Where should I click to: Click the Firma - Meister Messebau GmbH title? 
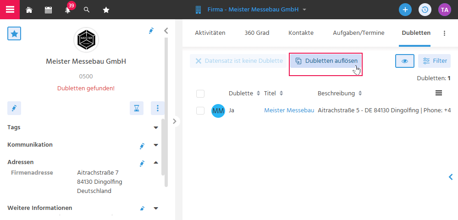253,10
